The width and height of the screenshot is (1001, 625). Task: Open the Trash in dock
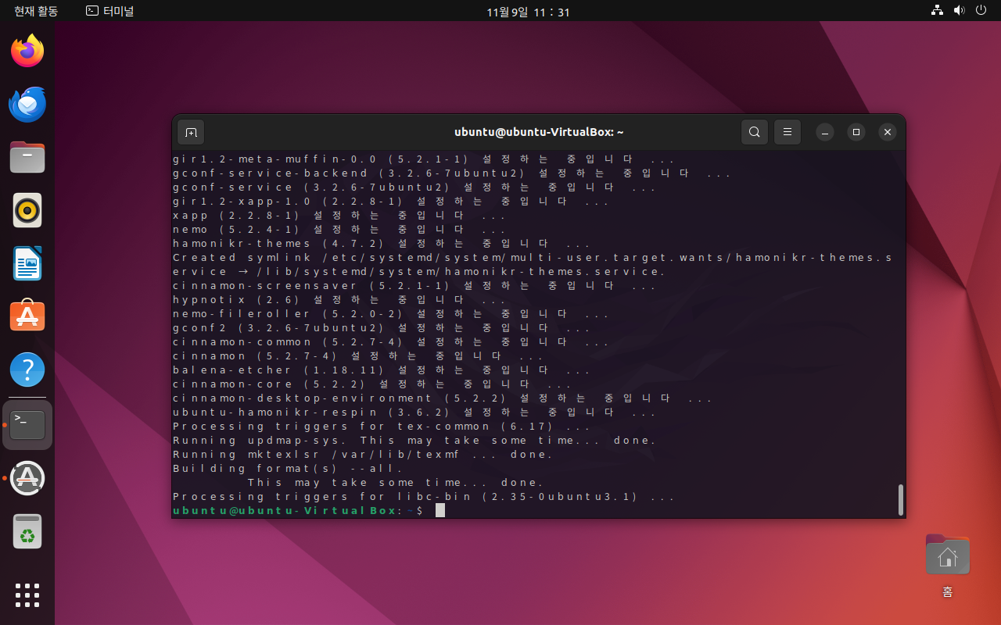pos(27,531)
